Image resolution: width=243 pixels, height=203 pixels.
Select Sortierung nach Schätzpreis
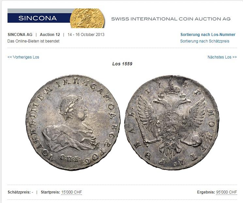(x=205, y=41)
